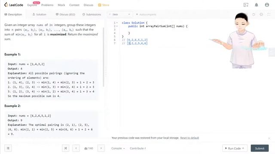Viewport: 275px width, 154px height.
Task: Go to the Problems page
Action: (x=47, y=5)
